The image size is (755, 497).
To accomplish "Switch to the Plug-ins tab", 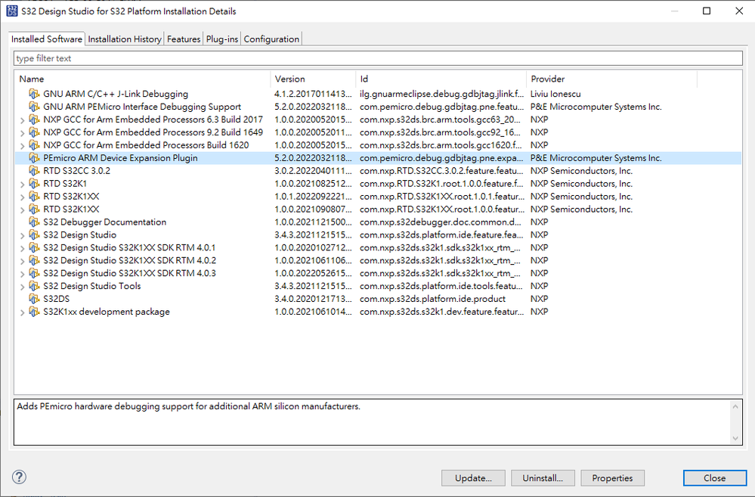I will click(x=222, y=39).
